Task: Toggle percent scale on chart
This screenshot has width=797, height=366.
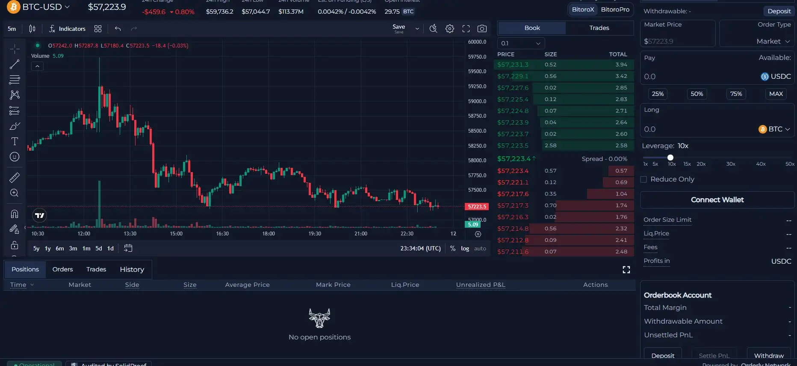Action: point(452,248)
